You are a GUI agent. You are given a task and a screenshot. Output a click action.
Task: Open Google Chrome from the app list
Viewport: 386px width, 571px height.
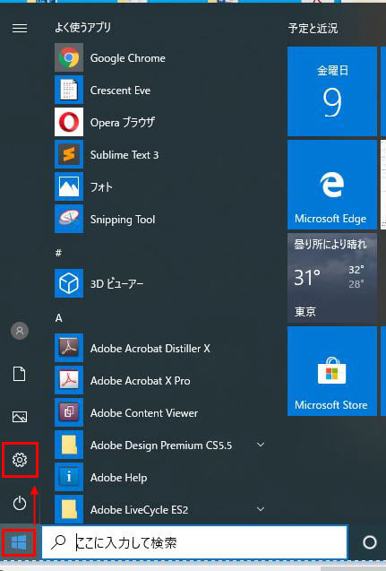160,57
